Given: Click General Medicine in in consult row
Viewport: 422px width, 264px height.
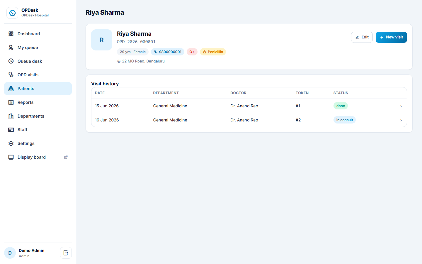Looking at the screenshot, I should [x=170, y=120].
